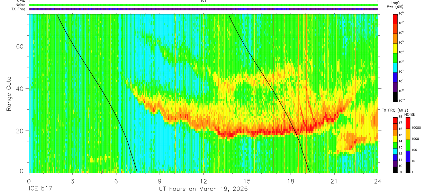Click the power colorbar label 10^5

[401, 42]
